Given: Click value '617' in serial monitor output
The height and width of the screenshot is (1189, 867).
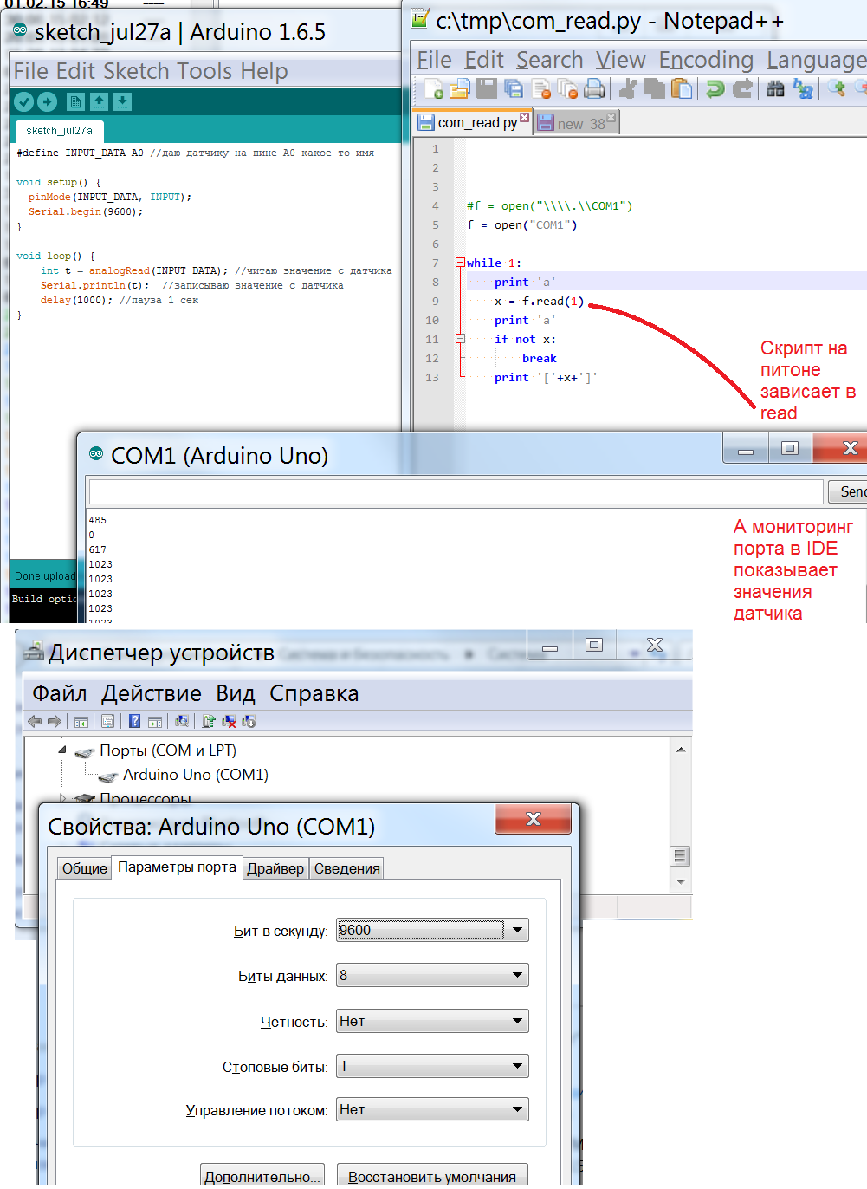Looking at the screenshot, I should 98,549.
